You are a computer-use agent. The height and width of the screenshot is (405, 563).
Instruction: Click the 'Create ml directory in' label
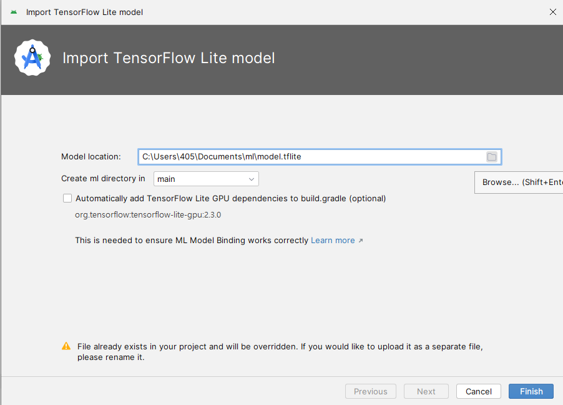point(103,178)
